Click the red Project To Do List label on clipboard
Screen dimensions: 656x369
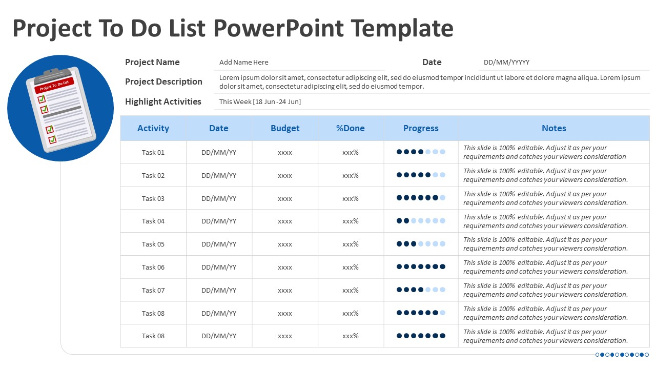(x=54, y=85)
